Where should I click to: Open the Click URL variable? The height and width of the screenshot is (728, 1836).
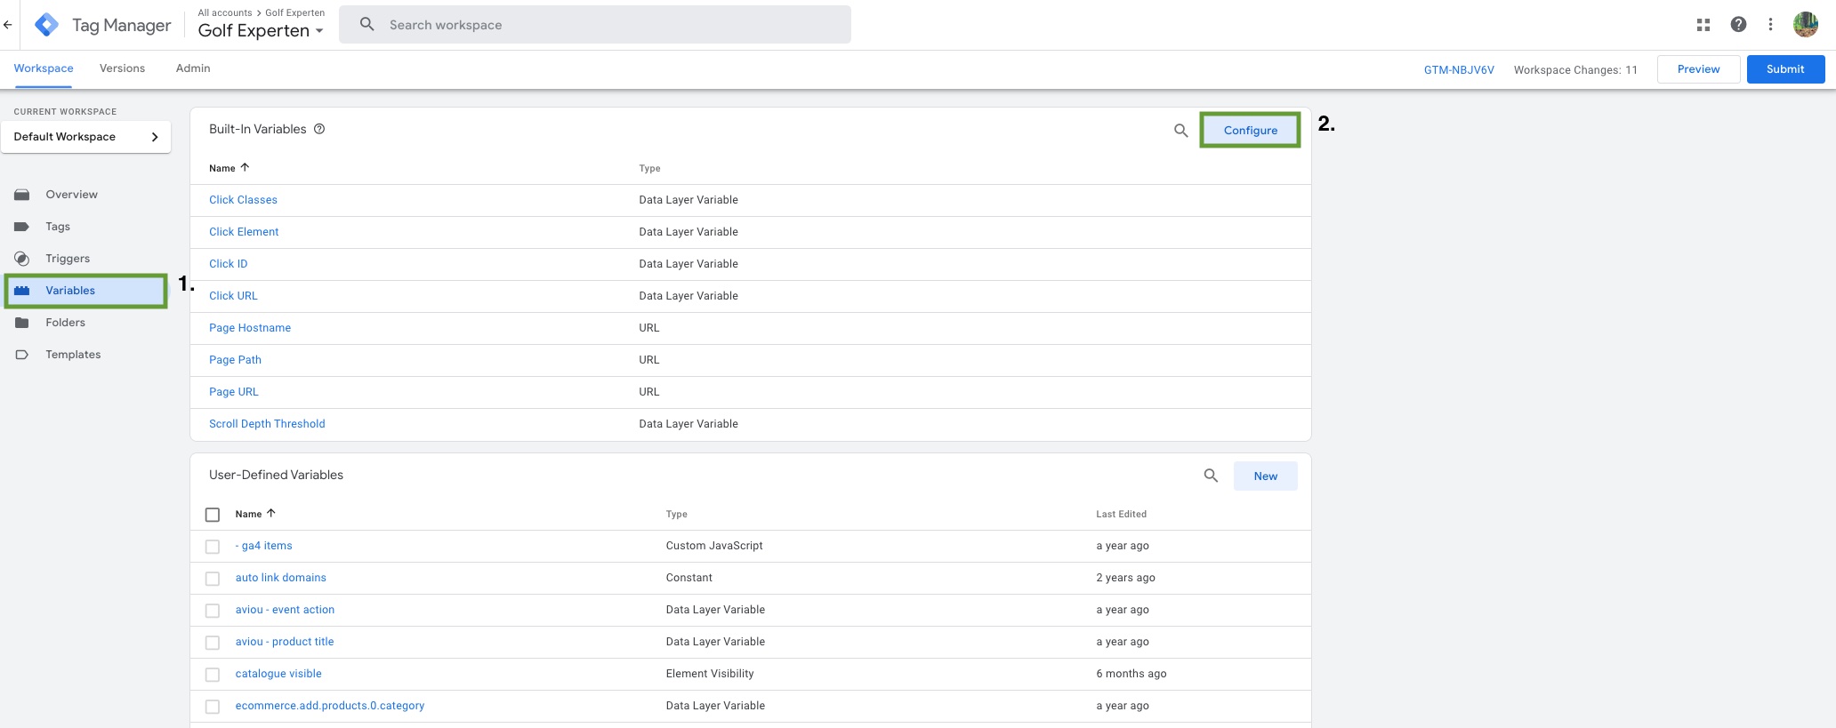point(233,296)
